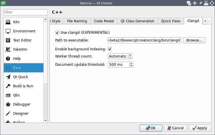Open the Help settings category
The image size is (215, 135).
click(17, 59)
